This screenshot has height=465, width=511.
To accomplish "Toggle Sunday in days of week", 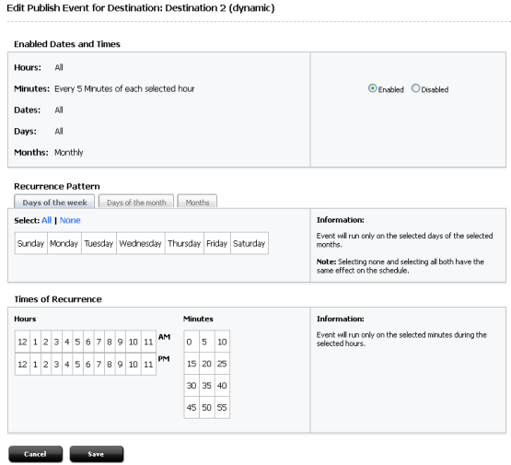I will [31, 243].
